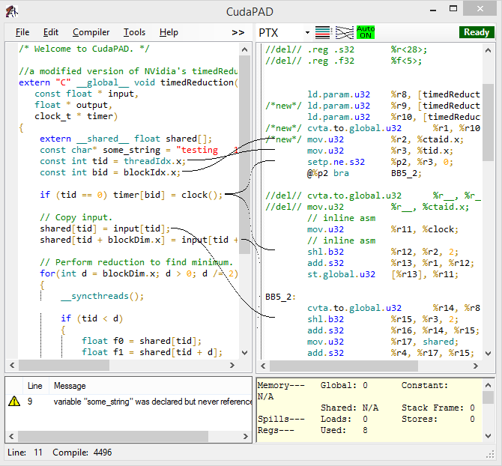Click the Message column header

[70, 386]
